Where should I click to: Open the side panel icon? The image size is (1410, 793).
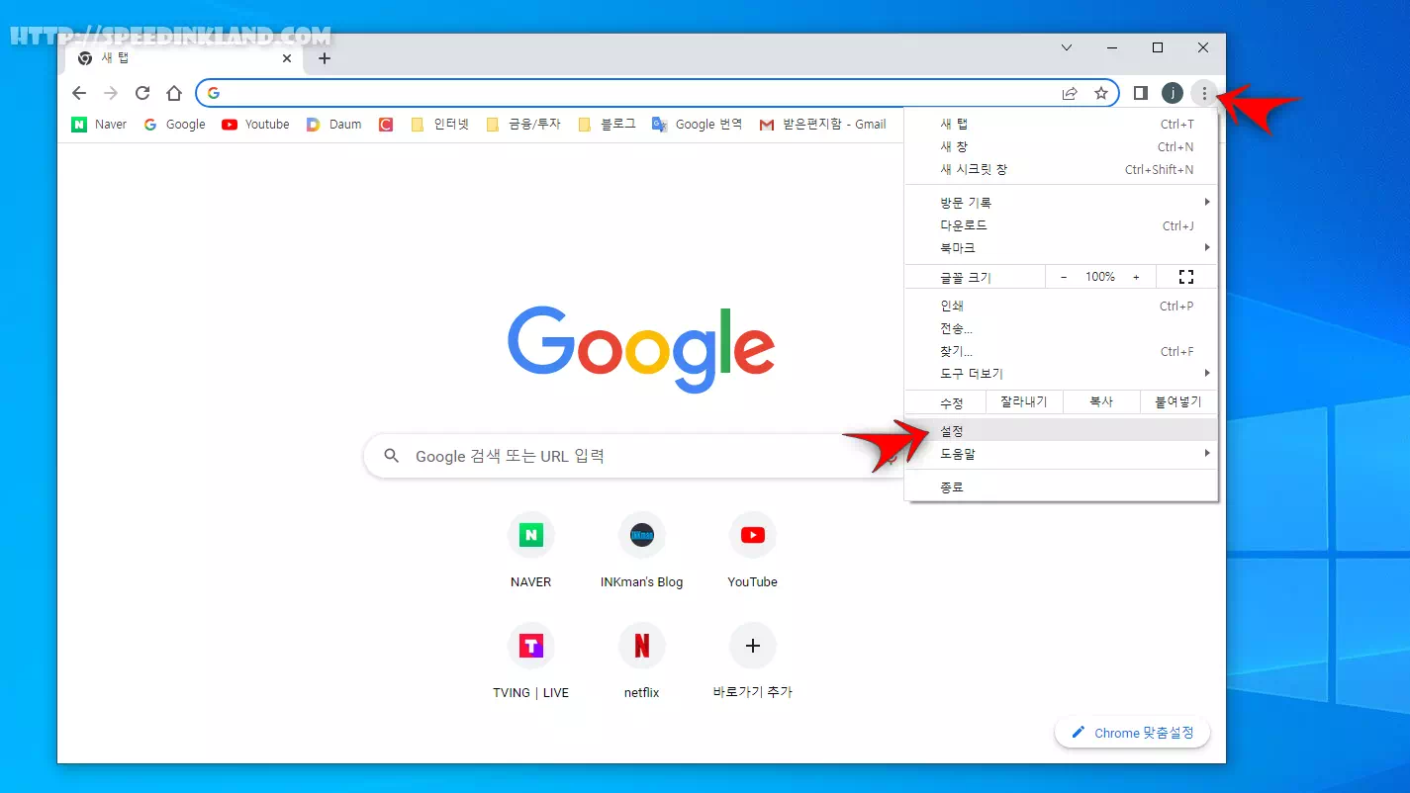click(x=1140, y=93)
